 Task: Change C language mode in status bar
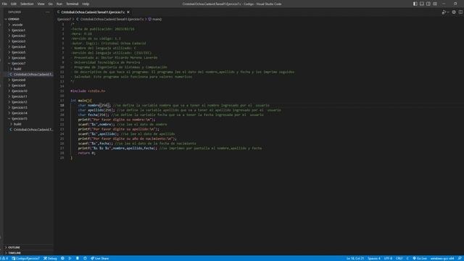(x=407, y=258)
